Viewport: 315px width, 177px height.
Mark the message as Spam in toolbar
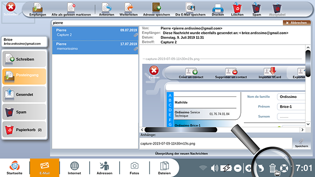tap(256, 9)
